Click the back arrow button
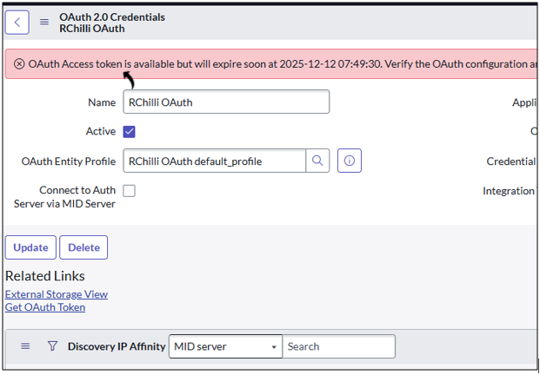The image size is (540, 375). tap(17, 22)
